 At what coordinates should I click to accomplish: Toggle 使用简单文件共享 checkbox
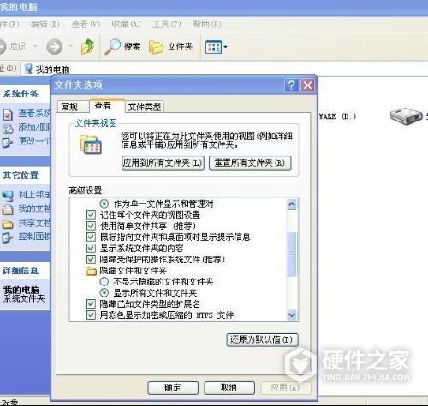coord(91,226)
